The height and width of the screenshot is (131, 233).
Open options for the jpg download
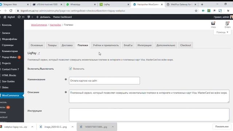click(112, 127)
